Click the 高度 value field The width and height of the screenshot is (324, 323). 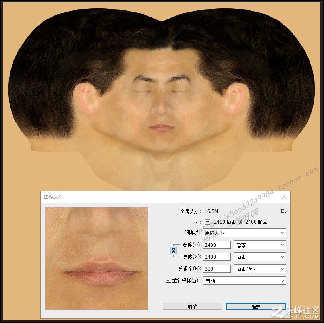(x=217, y=257)
